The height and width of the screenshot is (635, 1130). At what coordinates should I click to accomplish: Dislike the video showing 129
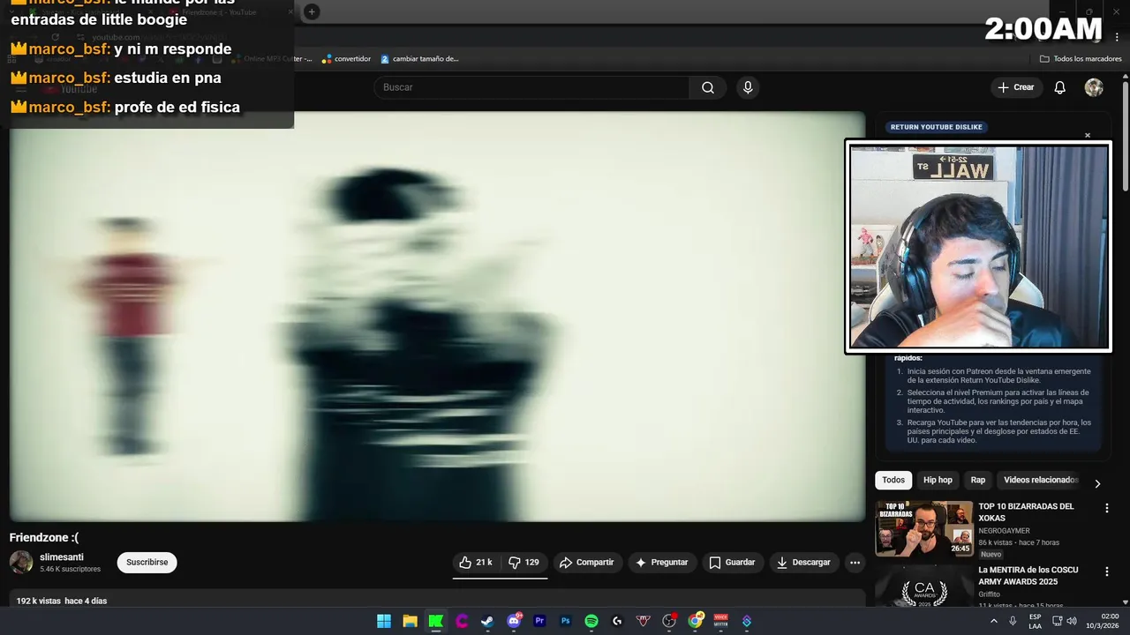coord(524,563)
